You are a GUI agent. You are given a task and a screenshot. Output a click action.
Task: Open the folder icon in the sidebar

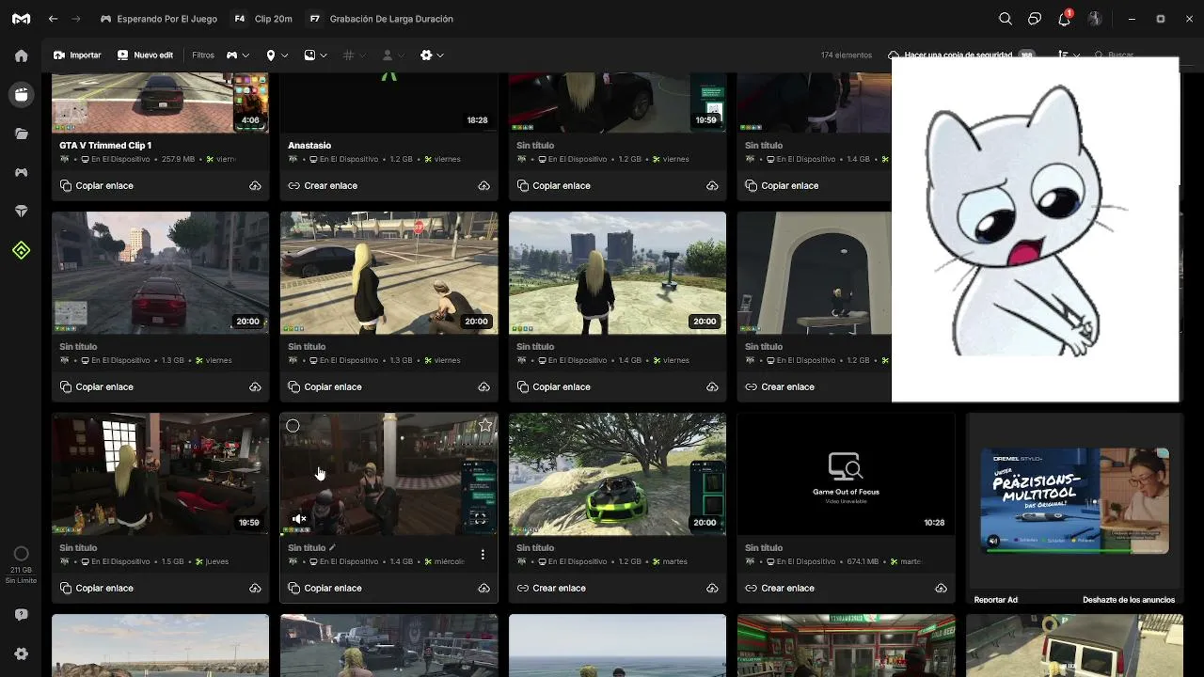click(x=21, y=134)
